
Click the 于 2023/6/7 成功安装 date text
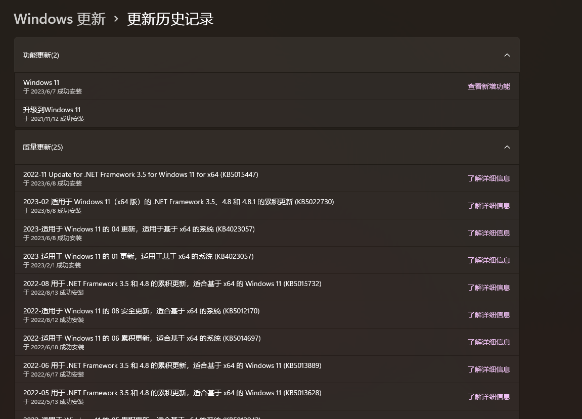click(53, 91)
